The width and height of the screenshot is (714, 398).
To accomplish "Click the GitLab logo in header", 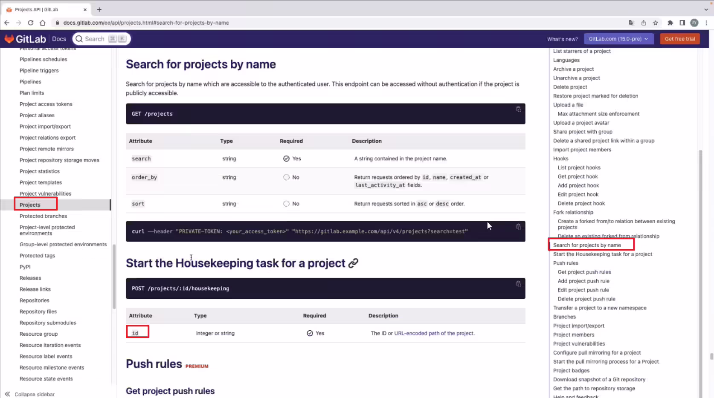I will pyautogui.click(x=25, y=39).
